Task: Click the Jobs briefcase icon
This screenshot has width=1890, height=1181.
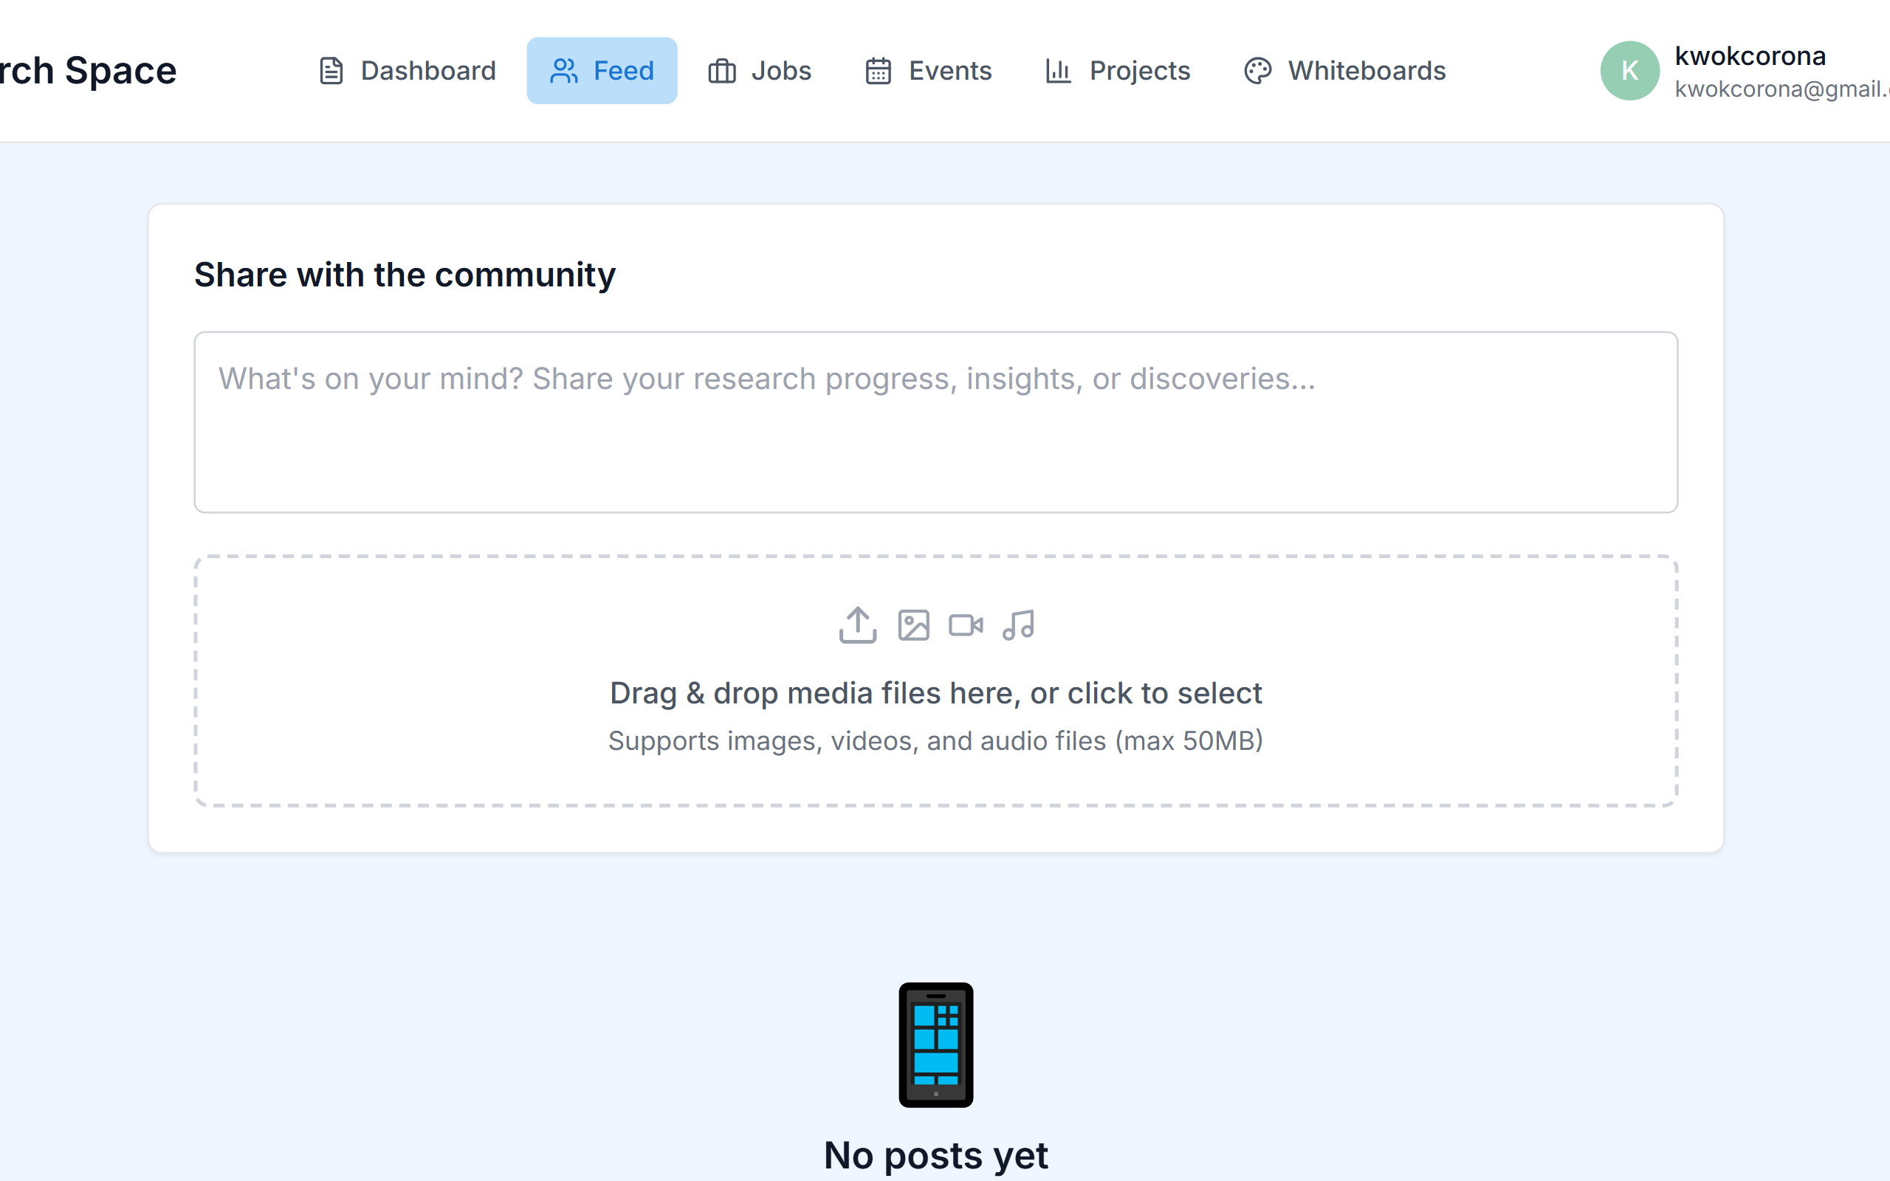Action: [721, 71]
